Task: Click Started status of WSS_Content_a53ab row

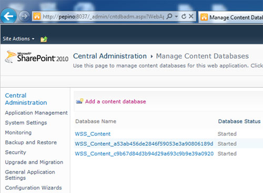Action: (227, 144)
